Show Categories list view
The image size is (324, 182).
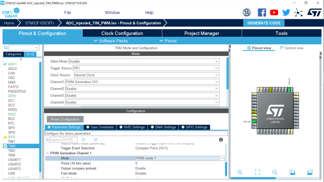pyautogui.click(x=13, y=54)
